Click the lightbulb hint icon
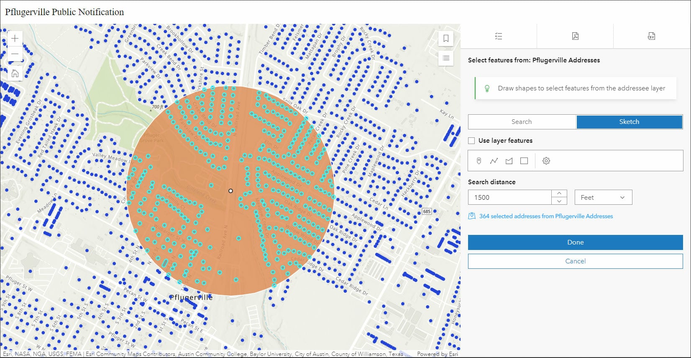691x358 pixels. (487, 88)
